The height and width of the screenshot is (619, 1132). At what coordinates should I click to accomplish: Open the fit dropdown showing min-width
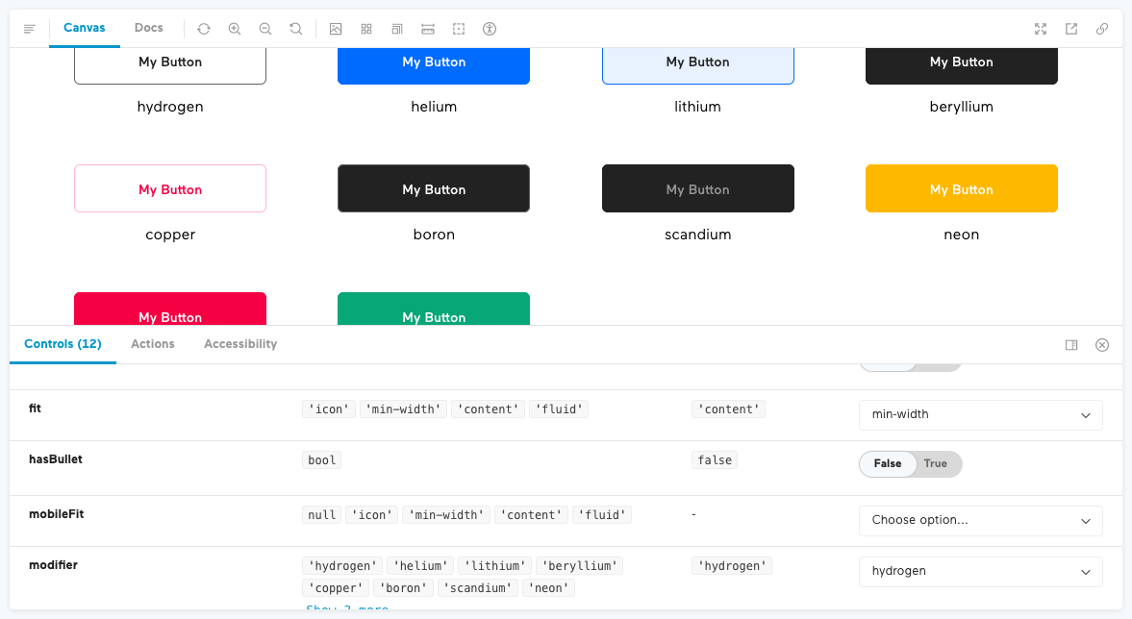pos(980,415)
